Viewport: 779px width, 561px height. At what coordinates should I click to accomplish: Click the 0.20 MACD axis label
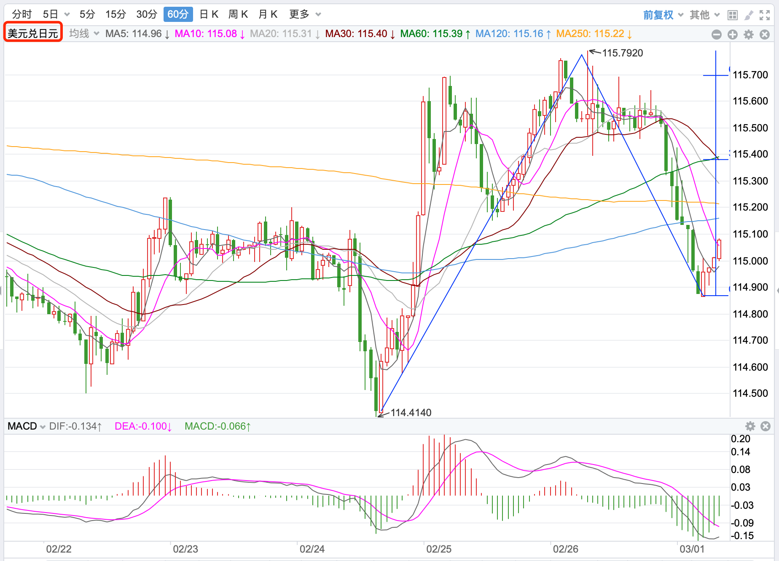click(x=741, y=439)
